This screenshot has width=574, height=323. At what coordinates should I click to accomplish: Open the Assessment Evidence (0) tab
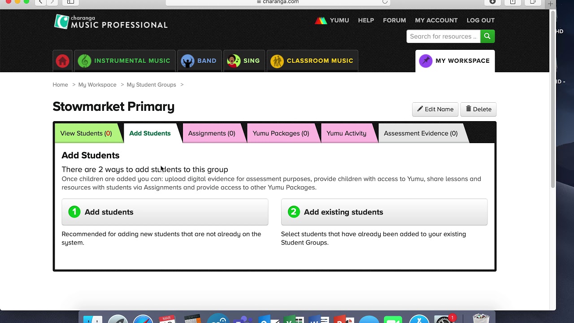421,133
